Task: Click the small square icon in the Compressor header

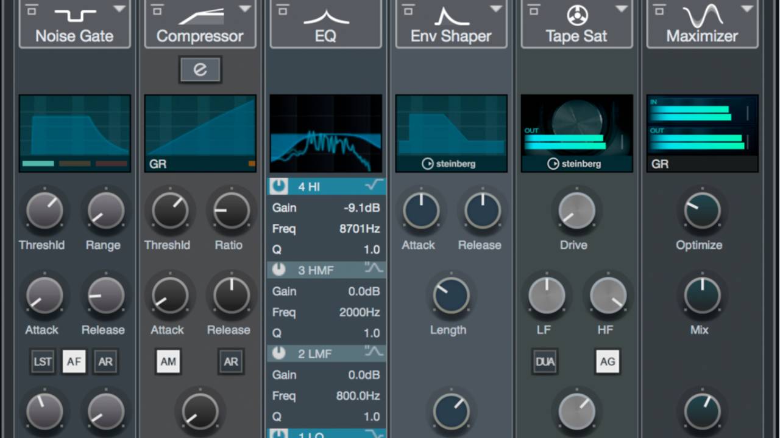Action: [x=158, y=9]
